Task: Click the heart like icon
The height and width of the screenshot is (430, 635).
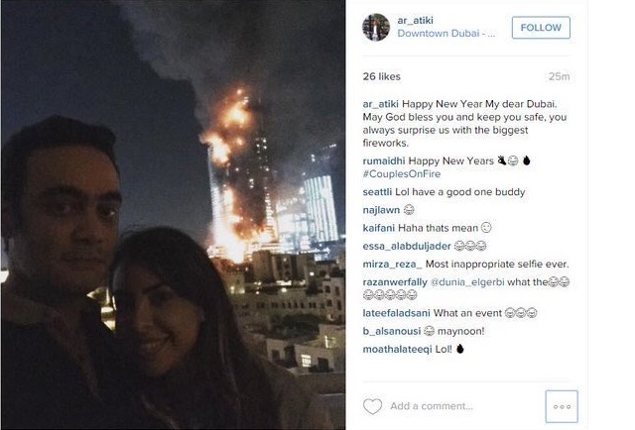Action: click(372, 406)
